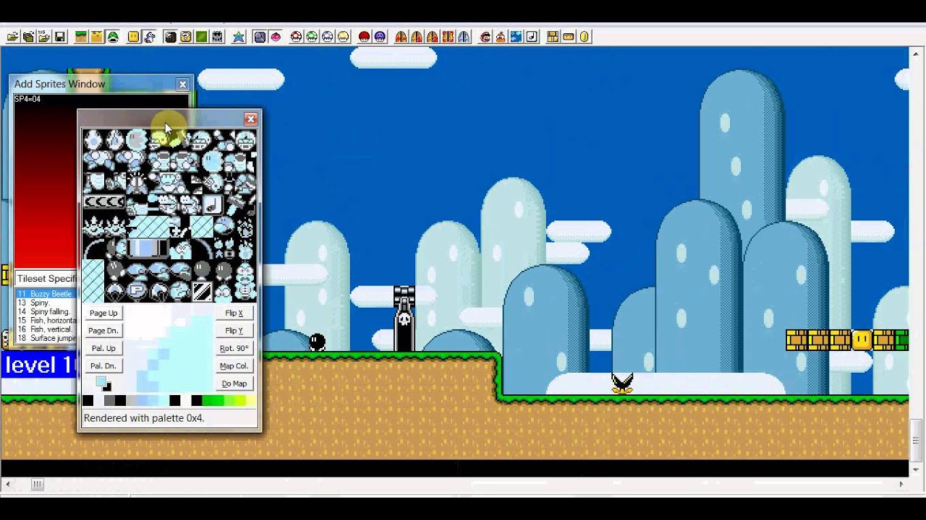926x520 pixels.
Task: Click the folder with 105 label icon
Action: [43, 37]
